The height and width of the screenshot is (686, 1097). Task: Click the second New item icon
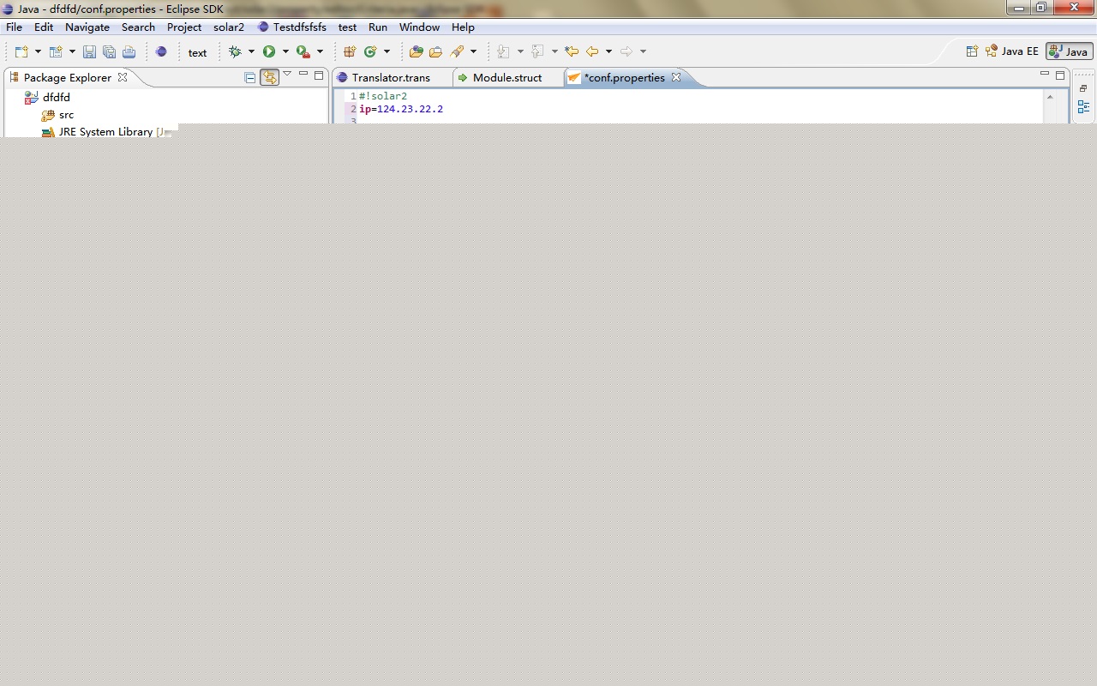[56, 51]
